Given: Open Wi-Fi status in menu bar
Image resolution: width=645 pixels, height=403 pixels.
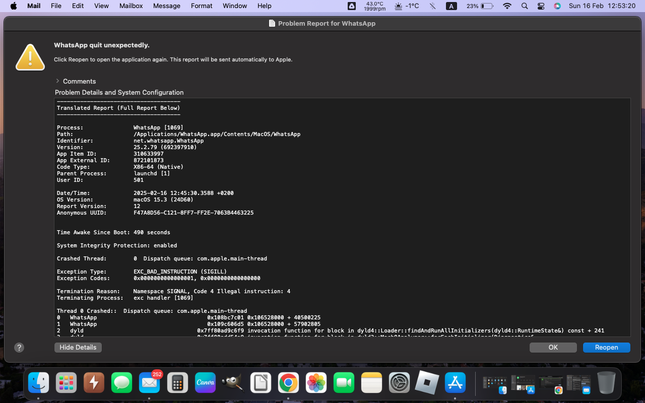Looking at the screenshot, I should (507, 6).
